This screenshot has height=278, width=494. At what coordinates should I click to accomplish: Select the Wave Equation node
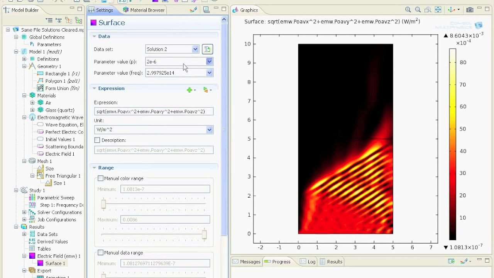click(60, 125)
